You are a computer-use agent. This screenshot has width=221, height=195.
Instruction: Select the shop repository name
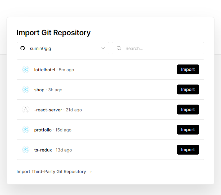pos(39,90)
